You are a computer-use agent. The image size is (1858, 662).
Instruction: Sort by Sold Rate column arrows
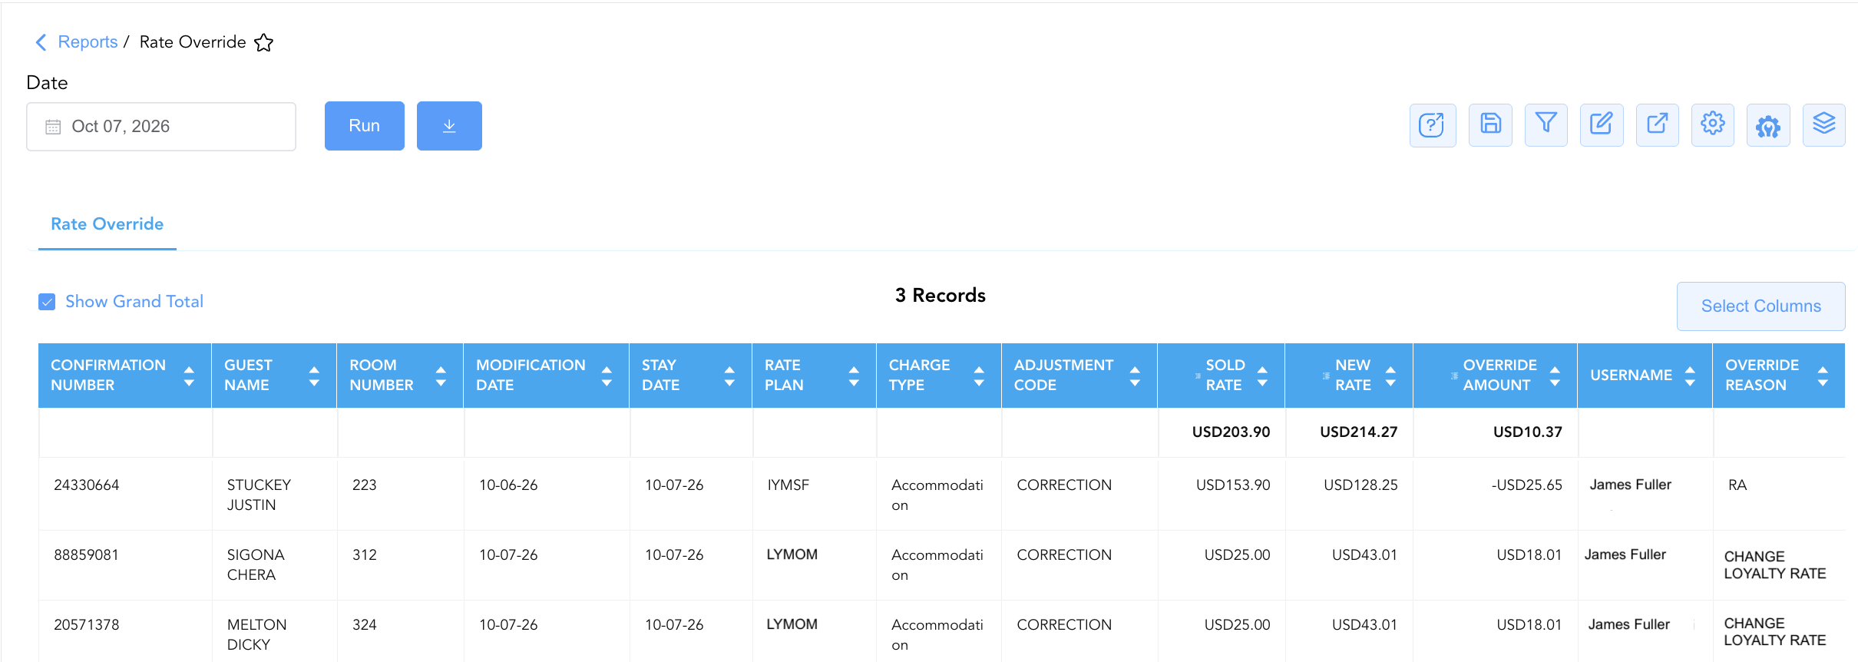[1262, 376]
